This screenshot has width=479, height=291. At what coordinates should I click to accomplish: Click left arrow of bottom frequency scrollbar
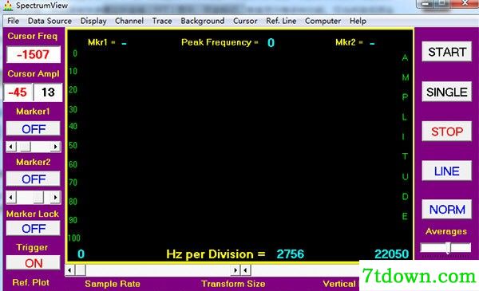pyautogui.click(x=70, y=270)
